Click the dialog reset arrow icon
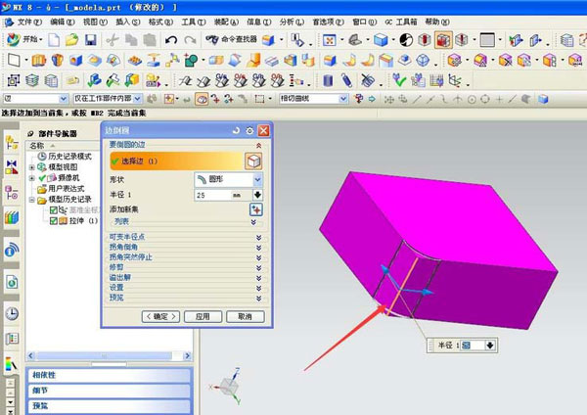Viewport: 587px width, 415px height. (236, 130)
